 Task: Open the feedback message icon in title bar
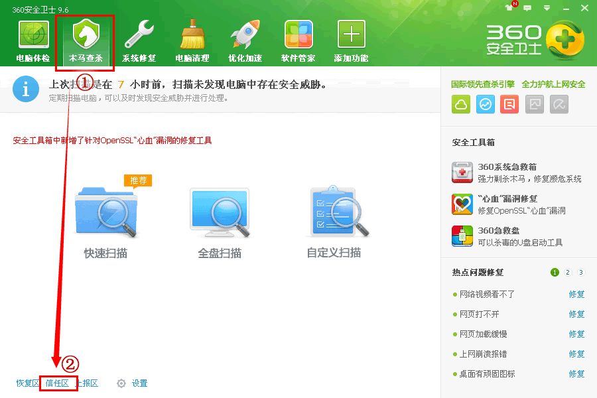[527, 8]
